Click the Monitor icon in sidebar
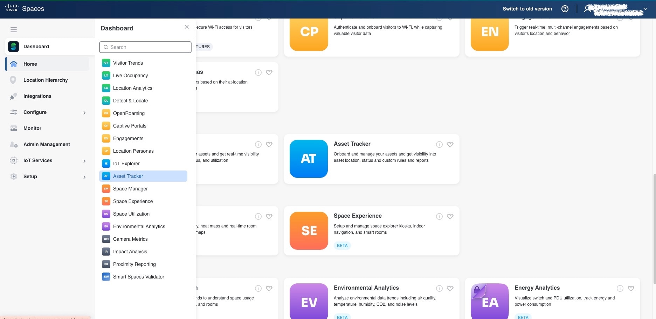 click(14, 128)
